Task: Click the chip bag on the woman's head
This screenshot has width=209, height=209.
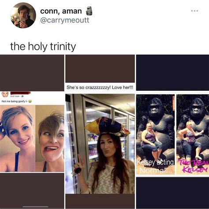Action: (107, 127)
